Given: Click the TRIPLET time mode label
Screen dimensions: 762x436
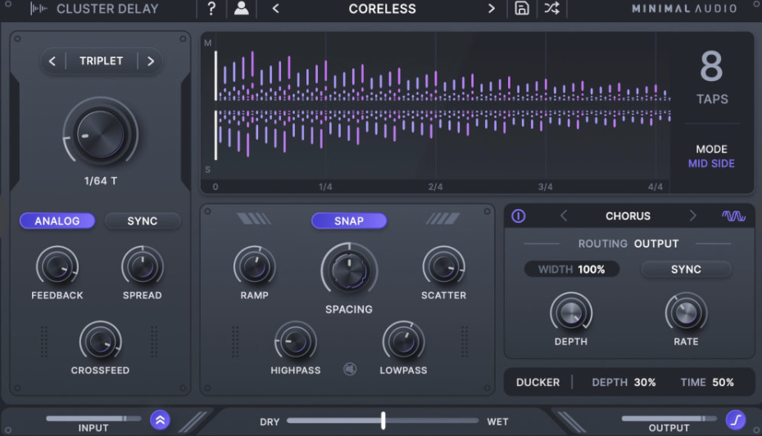Looking at the screenshot, I should (101, 61).
